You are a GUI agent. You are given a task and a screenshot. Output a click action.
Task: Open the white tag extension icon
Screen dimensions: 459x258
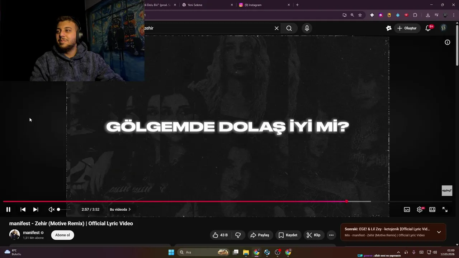pyautogui.click(x=372, y=15)
